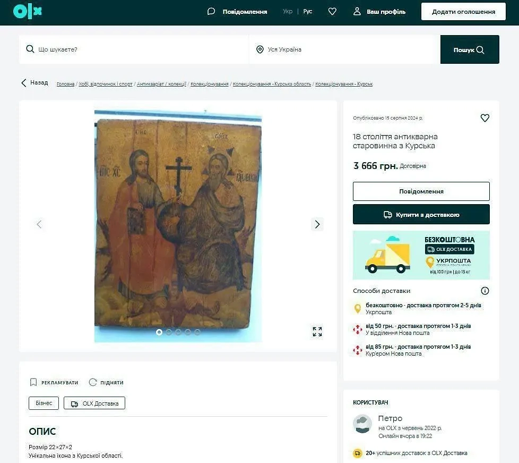Select the second carousel dot indicator
The image size is (519, 463).
169,332
